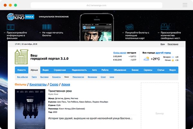Open the Авто tab
The height and width of the screenshot is (129, 193).
tap(94, 70)
